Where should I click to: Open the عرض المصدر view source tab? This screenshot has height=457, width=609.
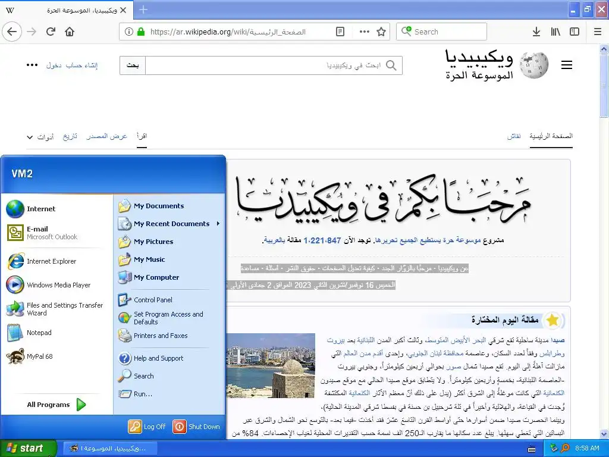[107, 136]
